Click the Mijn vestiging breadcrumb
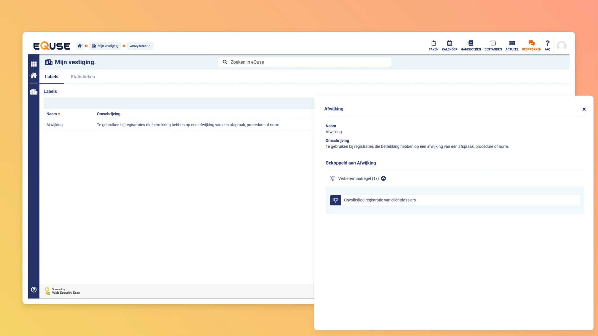The image size is (598, 336). pos(105,46)
